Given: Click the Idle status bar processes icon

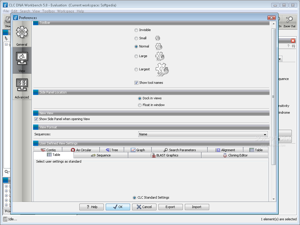Looking at the screenshot, I should point(5,219).
